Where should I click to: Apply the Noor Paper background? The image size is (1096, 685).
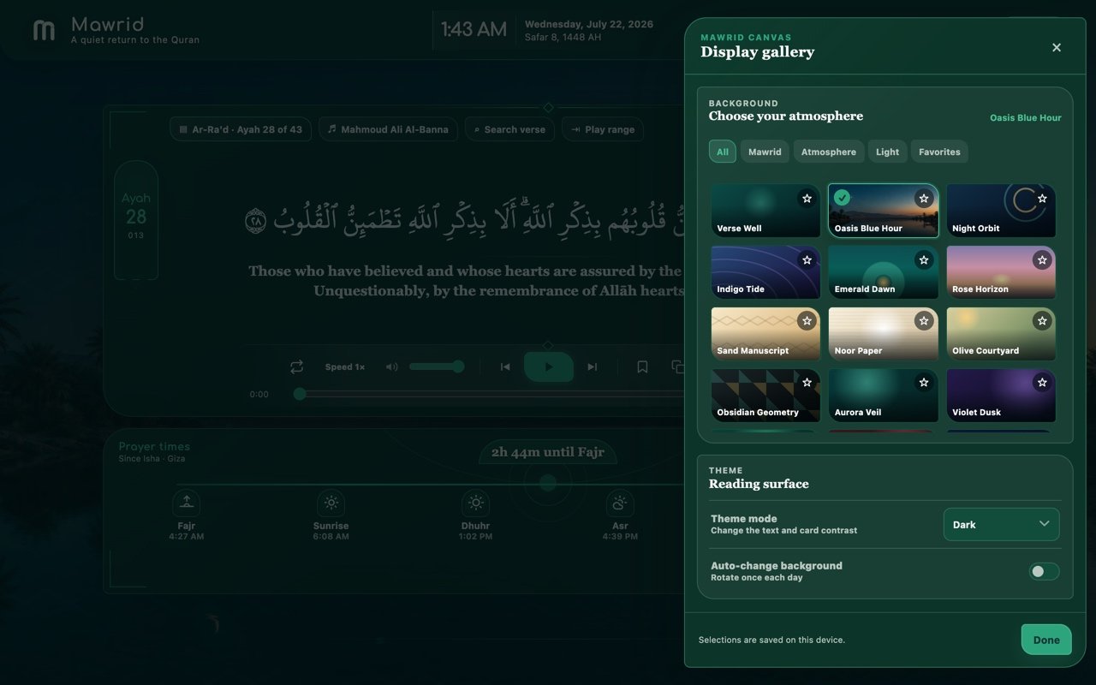(x=883, y=334)
